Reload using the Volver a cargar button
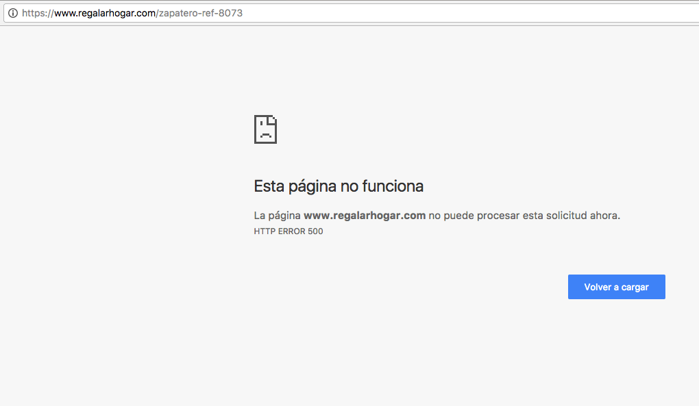This screenshot has height=406, width=699. coord(617,287)
